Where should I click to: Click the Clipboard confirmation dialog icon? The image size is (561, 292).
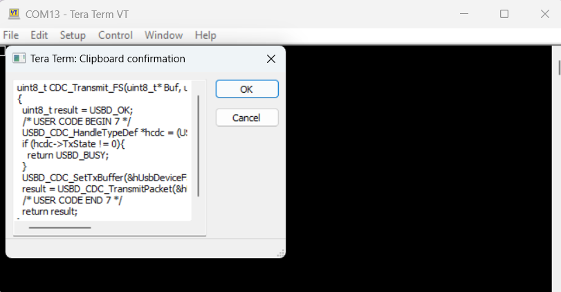tap(19, 58)
